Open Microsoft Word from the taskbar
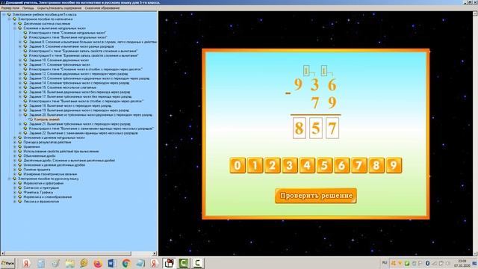Viewport: 478px width, 269px height. (112, 263)
